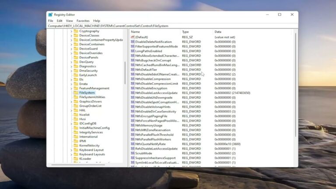Expand the DeviceClasses tree node
The width and height of the screenshot is (336, 189).
pyautogui.click(x=71, y=35)
